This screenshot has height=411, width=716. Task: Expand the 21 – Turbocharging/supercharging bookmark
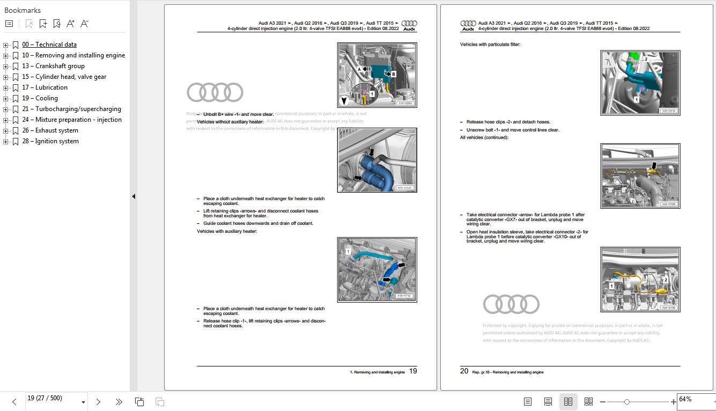(x=6, y=109)
